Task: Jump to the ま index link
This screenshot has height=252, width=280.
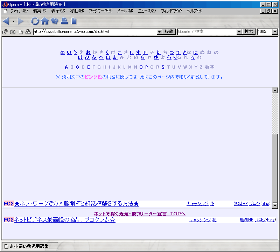Action: pos(115,57)
